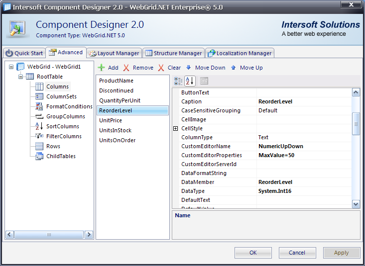Click the SortColumns A-Z icon
Image resolution: width=365 pixels, height=266 pixels.
tap(39, 126)
